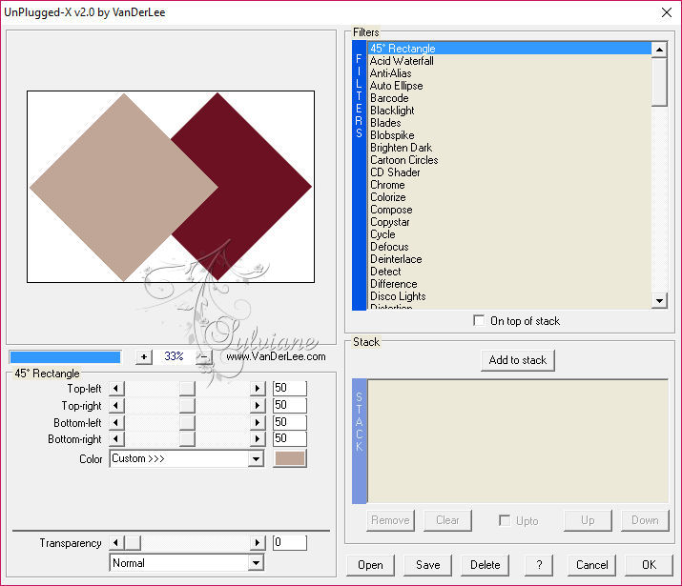Screen dimensions: 682x586
Task: Click the zoom in plus button
Action: point(144,357)
